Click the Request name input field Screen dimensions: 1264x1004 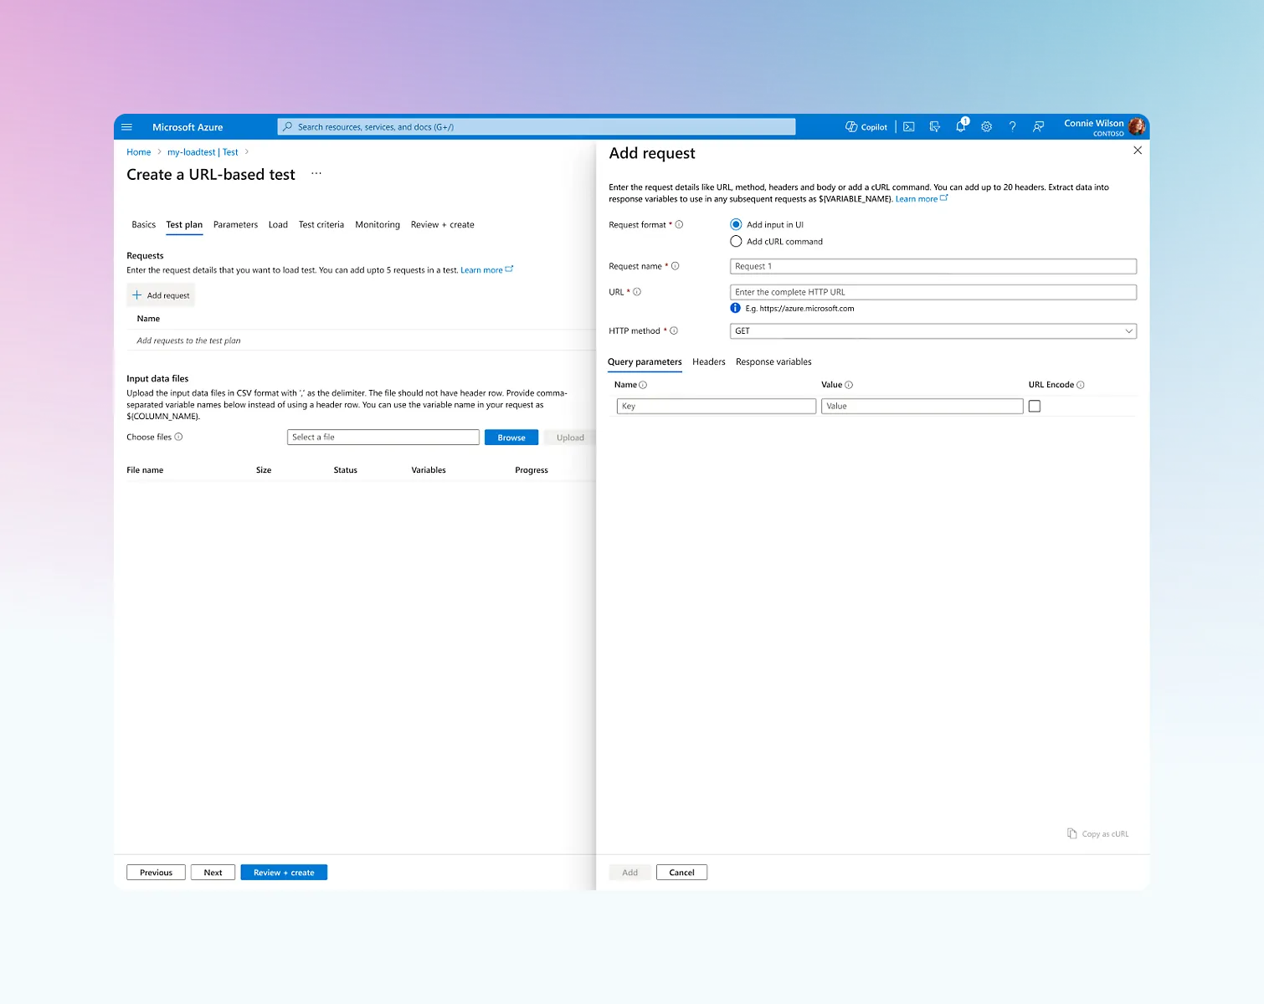pyautogui.click(x=933, y=267)
